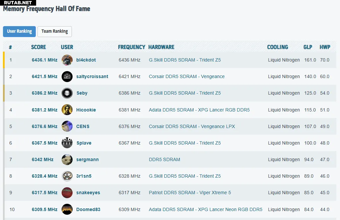Open G.Skill Trident Z5 link in Splave's row

pos(185,143)
